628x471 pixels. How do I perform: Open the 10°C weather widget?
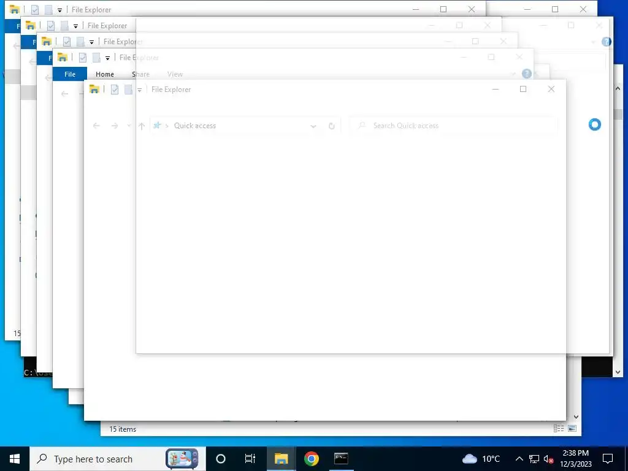point(481,459)
